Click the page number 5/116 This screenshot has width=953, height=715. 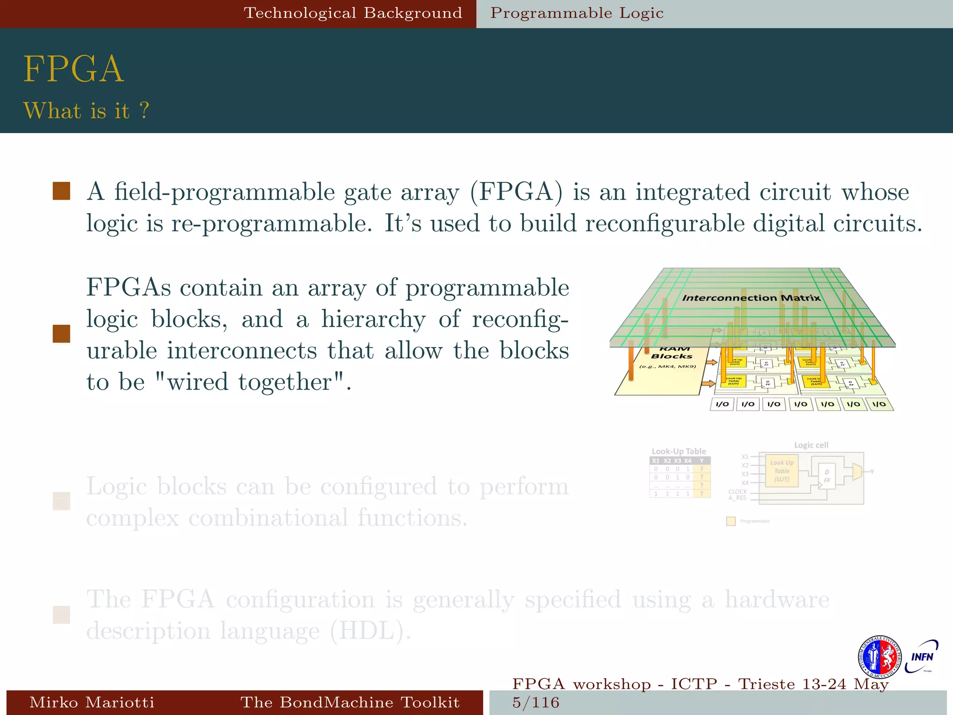pos(536,702)
